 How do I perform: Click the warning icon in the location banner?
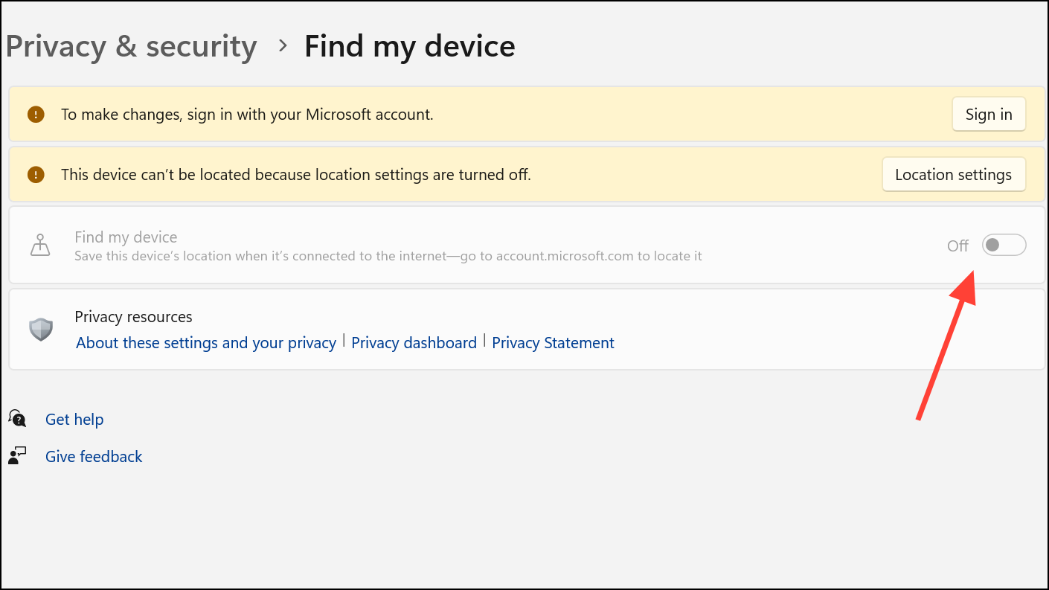click(x=36, y=175)
